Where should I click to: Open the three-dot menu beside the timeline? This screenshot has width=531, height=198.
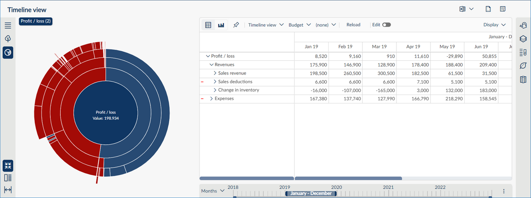click(x=504, y=191)
